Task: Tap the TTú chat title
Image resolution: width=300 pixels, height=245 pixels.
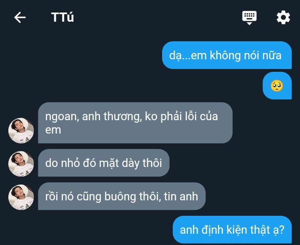Action: tap(62, 17)
